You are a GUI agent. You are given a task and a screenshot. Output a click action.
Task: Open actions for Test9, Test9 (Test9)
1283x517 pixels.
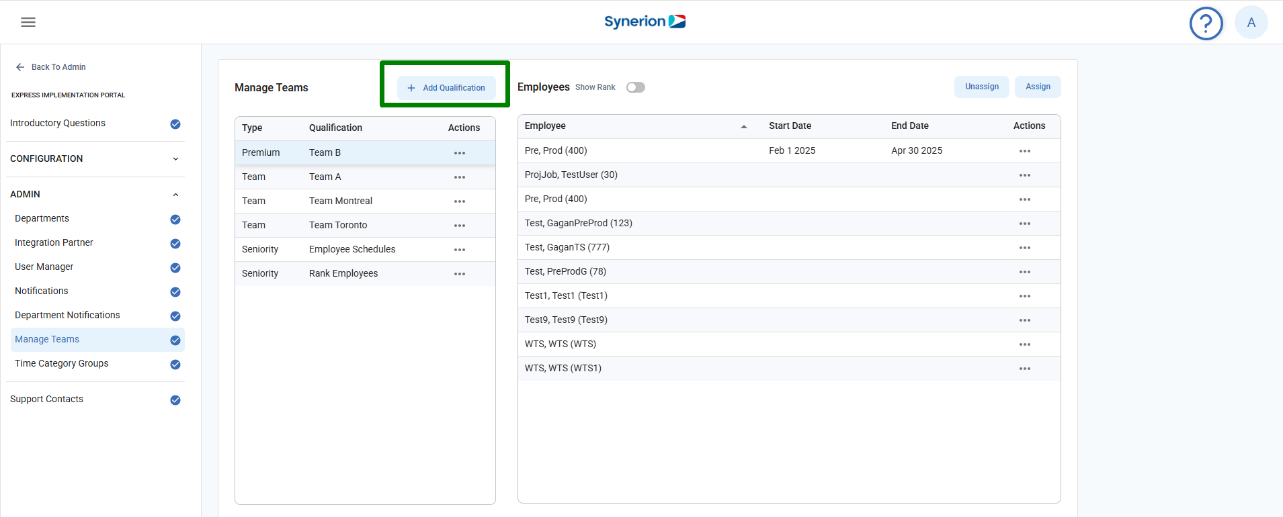(1025, 320)
